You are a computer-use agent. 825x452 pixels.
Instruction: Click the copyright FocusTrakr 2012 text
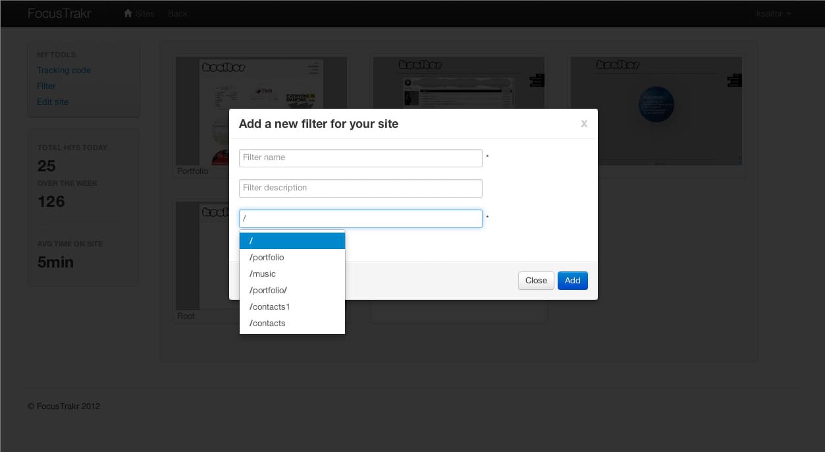[x=64, y=407]
